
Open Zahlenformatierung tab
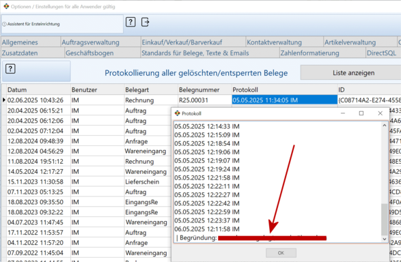(323, 53)
